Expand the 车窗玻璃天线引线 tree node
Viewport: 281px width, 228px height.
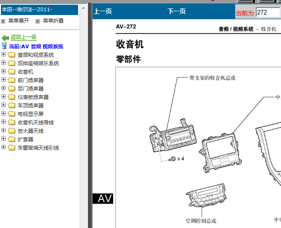point(3,147)
